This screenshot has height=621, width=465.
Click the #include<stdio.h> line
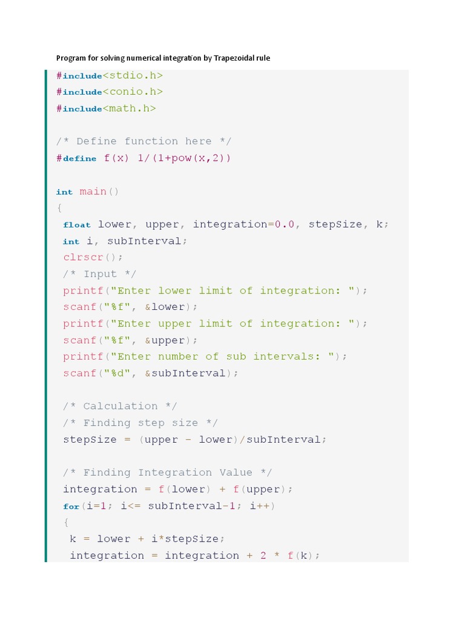pos(110,76)
